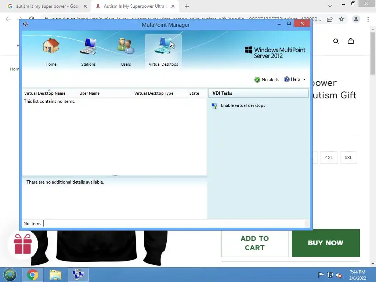
Task: Click the Chrome taskbar icon
Action: coord(33,275)
